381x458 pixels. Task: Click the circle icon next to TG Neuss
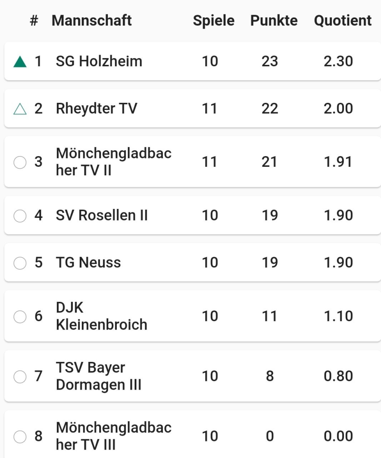coord(20,263)
